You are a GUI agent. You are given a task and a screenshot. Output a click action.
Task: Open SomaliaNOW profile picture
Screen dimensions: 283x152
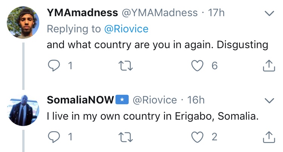(x=23, y=110)
